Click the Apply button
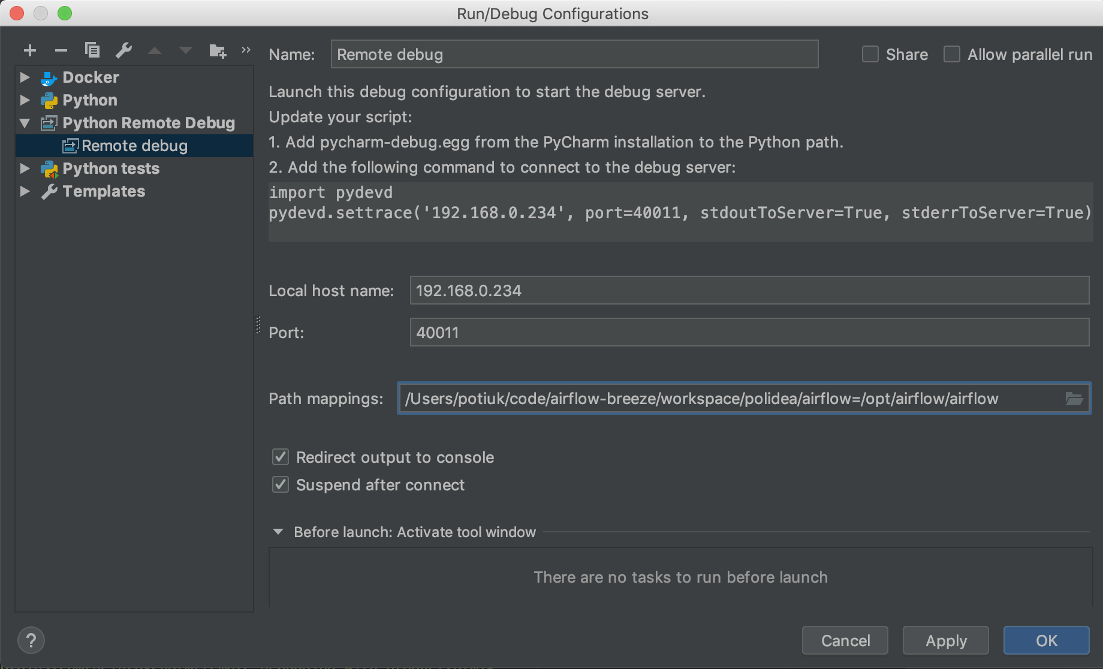The image size is (1103, 669). click(946, 640)
